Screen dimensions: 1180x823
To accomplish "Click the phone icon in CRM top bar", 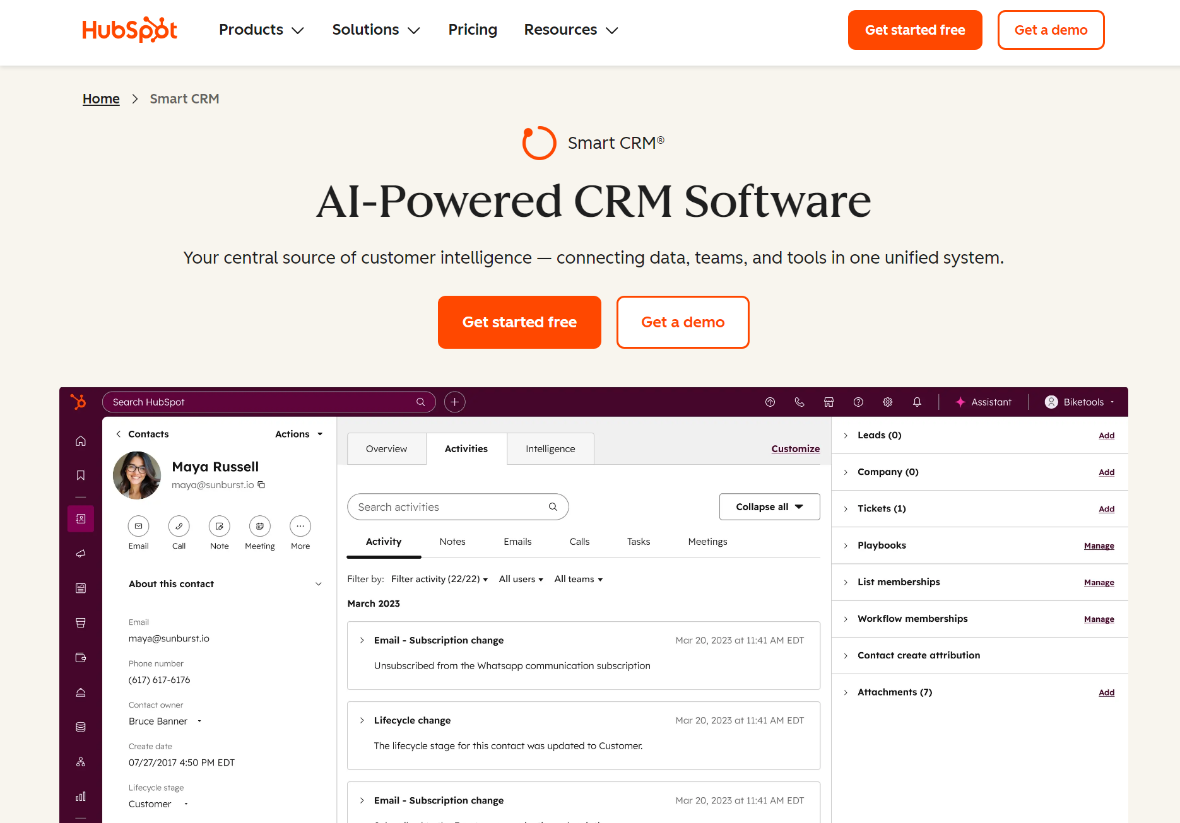I will (799, 402).
